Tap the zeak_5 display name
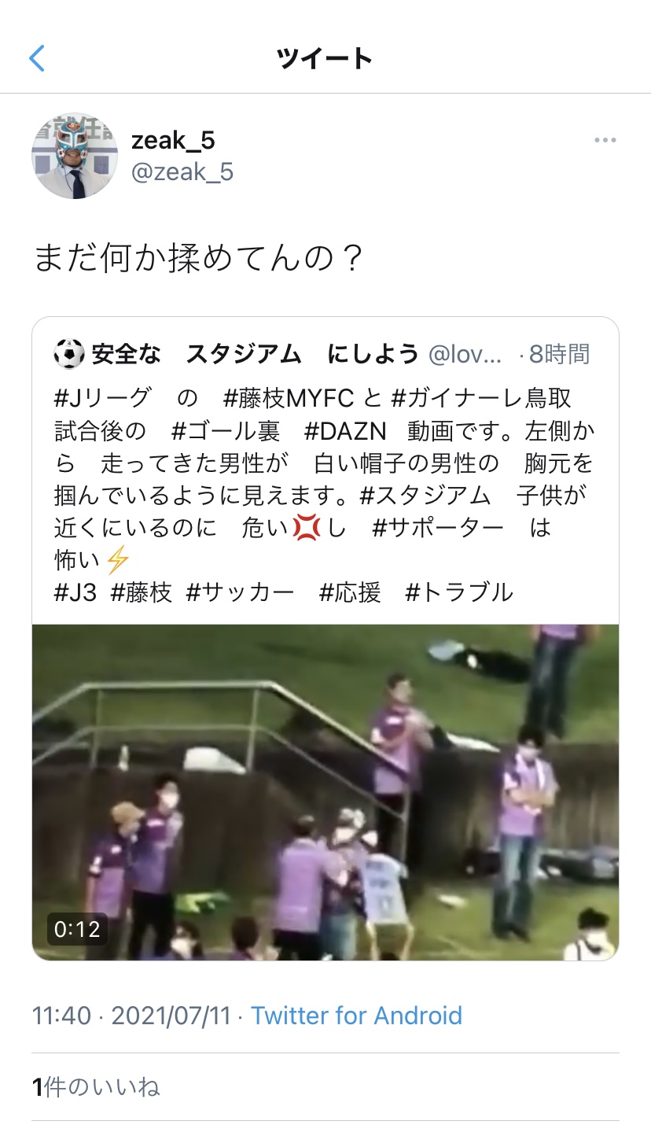Image resolution: width=651 pixels, height=1132 pixels. (173, 141)
